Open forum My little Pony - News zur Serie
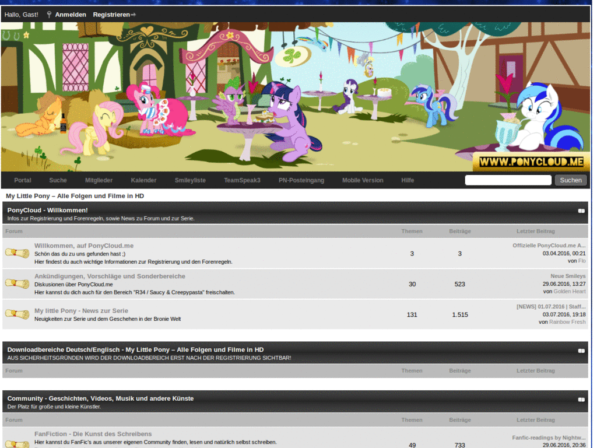 81,310
